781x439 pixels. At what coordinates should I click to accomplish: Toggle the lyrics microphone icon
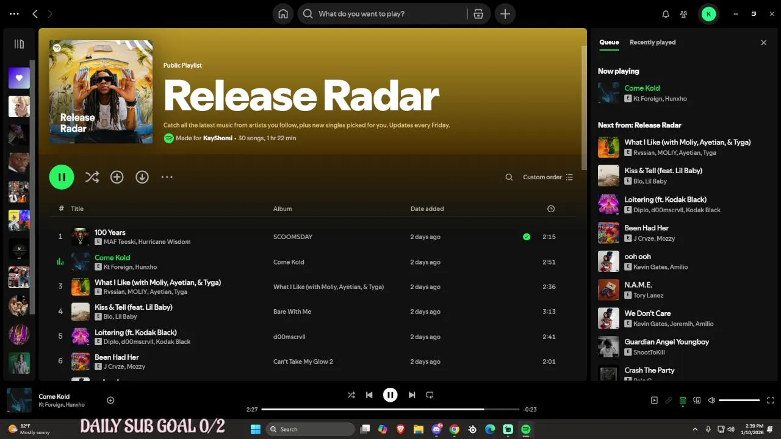coord(669,401)
